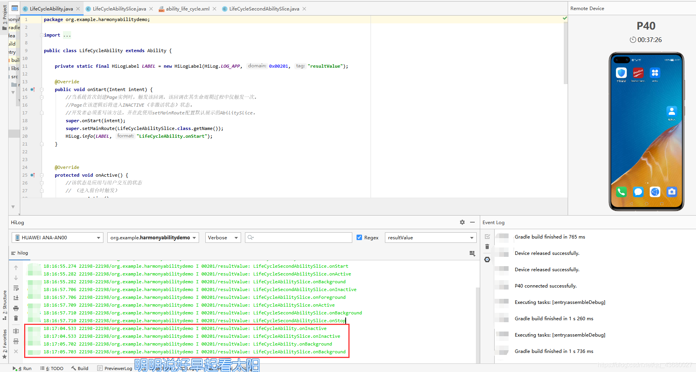696x372 pixels.
Task: Close the ability_life_cycle.xml tab
Action: pyautogui.click(x=214, y=9)
